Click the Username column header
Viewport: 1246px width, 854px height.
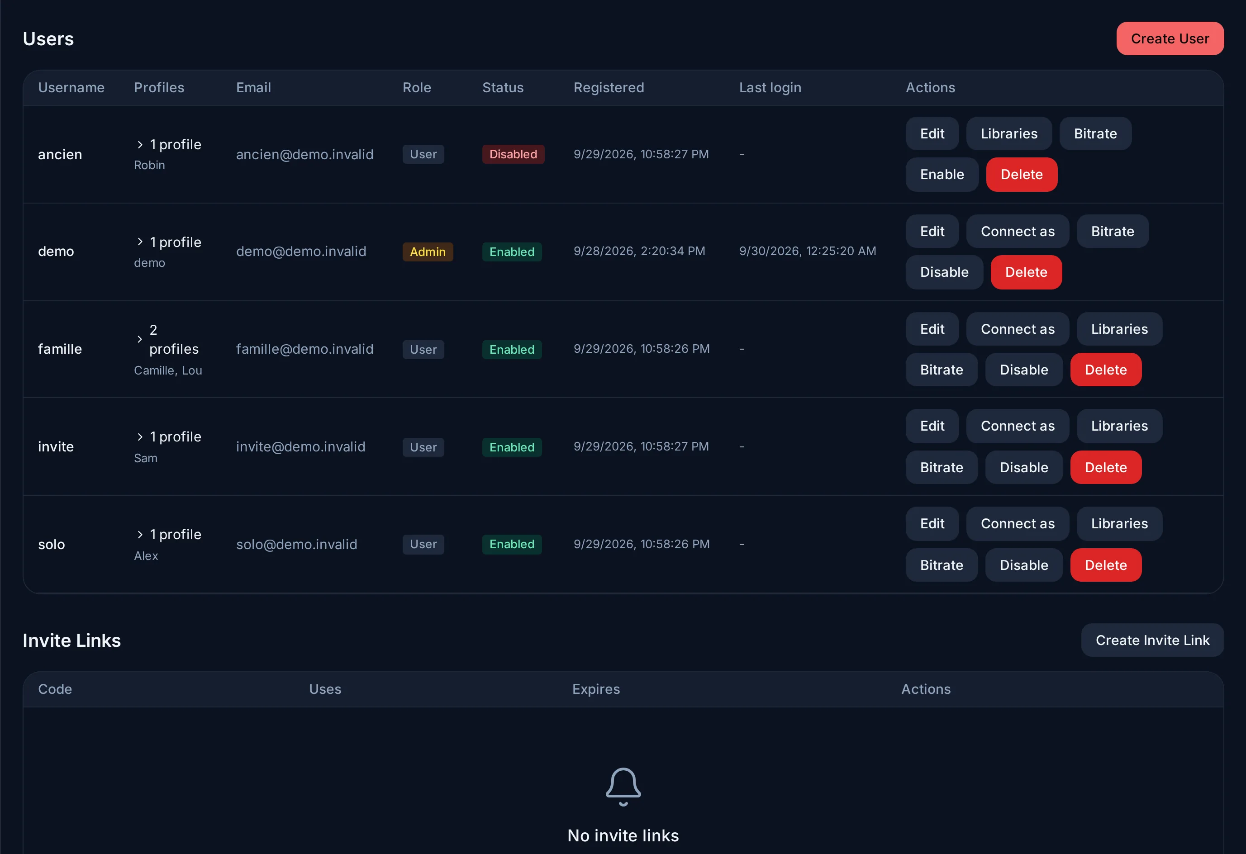tap(71, 87)
